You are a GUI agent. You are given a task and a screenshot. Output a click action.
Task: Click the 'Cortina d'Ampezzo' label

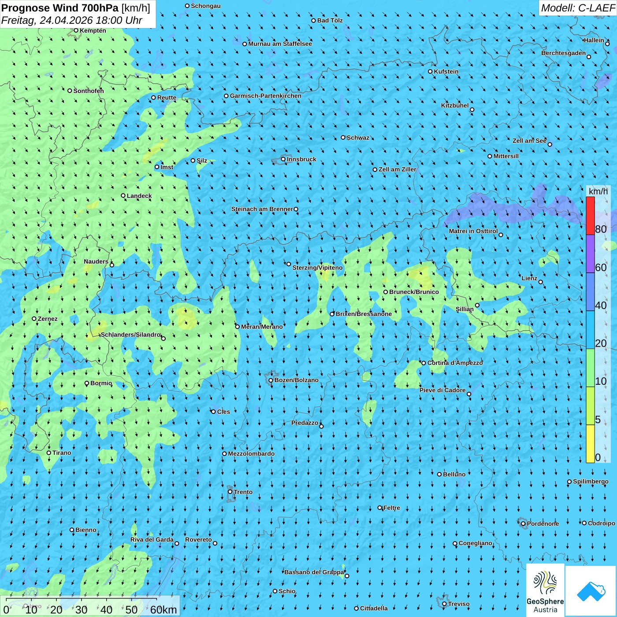pos(455,363)
